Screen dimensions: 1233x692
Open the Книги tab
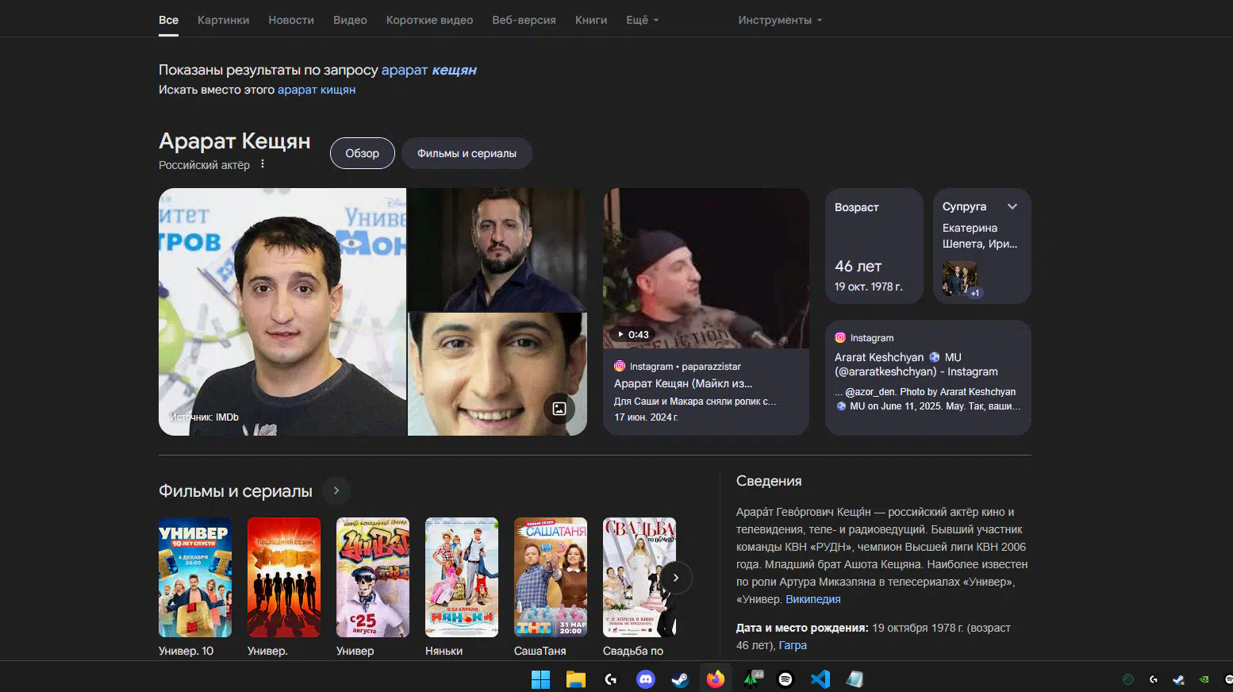[x=591, y=20]
